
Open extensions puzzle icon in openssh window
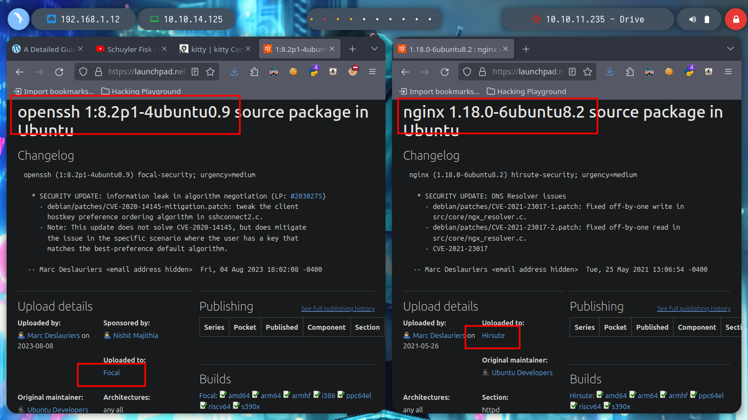coord(254,72)
